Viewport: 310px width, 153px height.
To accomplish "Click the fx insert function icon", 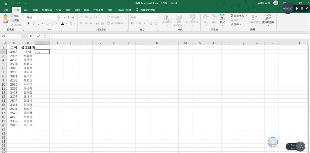I will (45, 36).
